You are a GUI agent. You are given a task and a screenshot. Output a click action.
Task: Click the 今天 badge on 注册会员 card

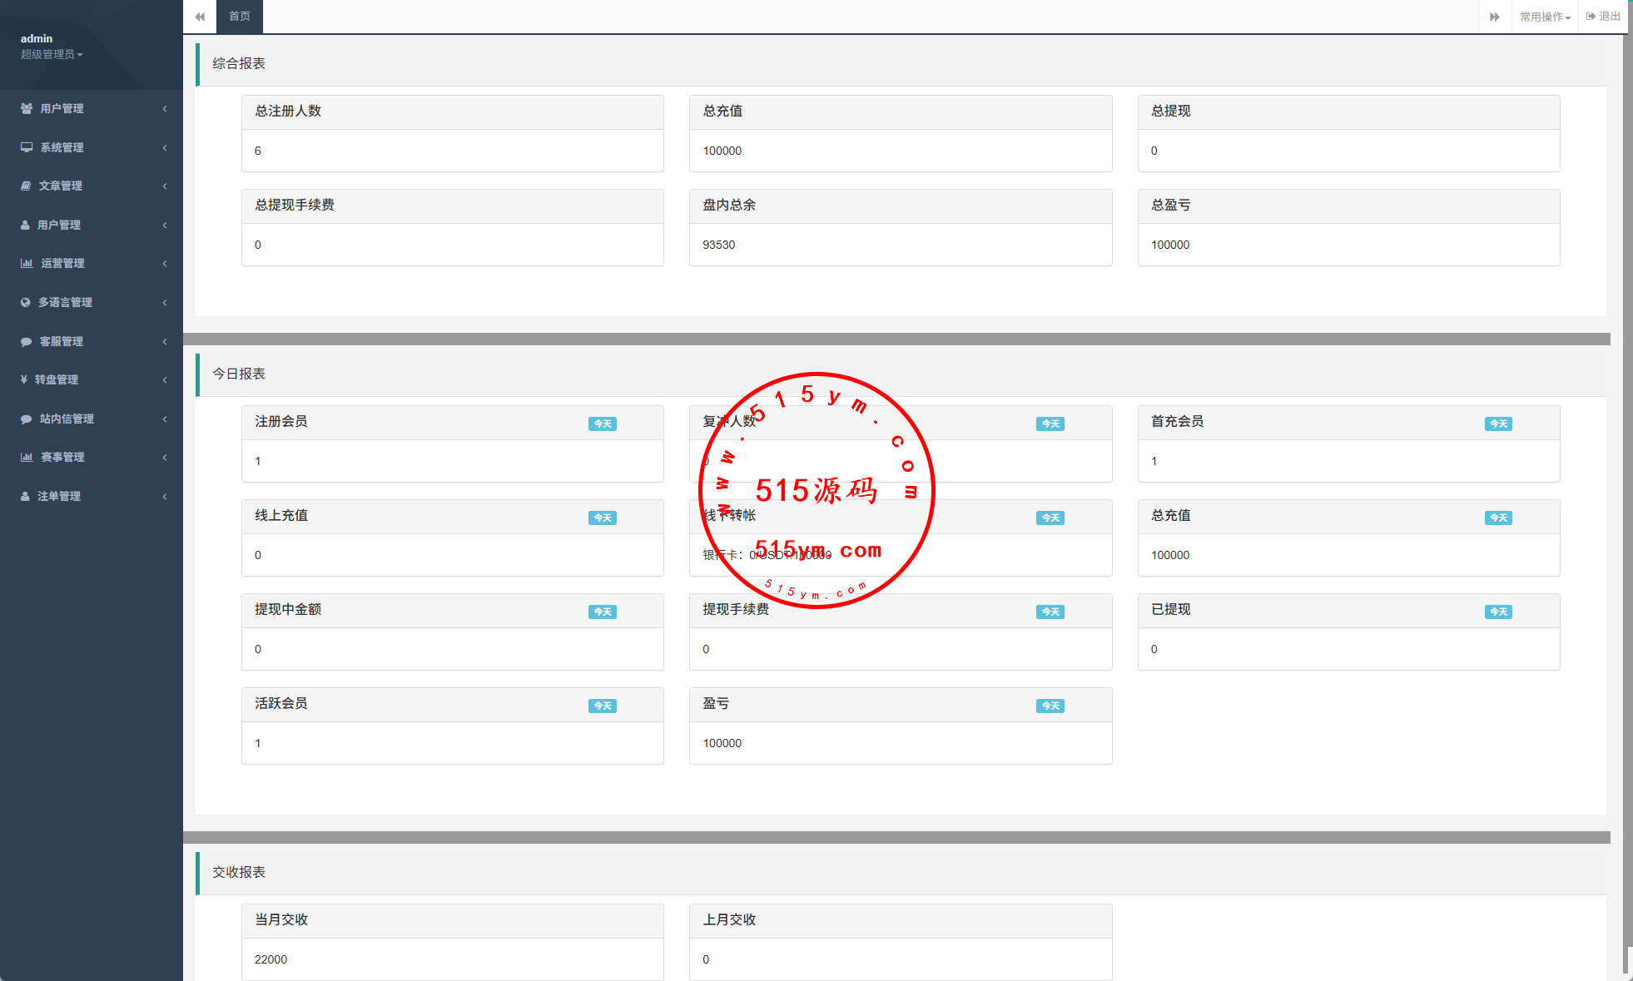(602, 424)
